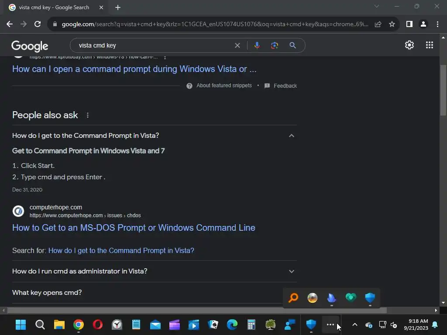
Task: Submit search with the magnifier icon
Action: coord(292,45)
